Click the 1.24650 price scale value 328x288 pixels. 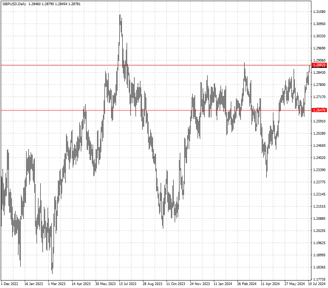319,146
